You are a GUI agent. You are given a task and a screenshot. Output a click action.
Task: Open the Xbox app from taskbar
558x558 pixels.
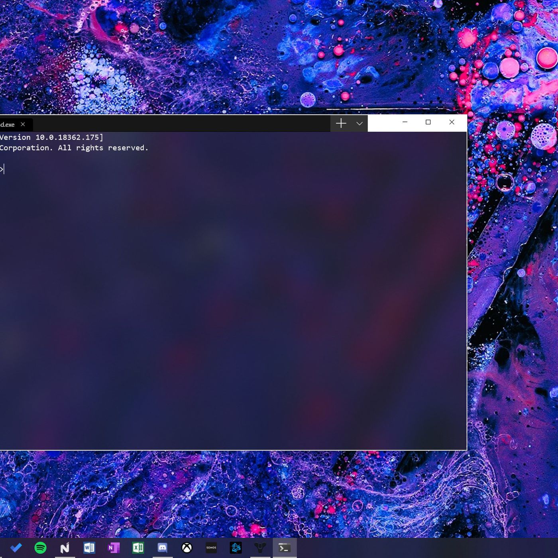187,548
